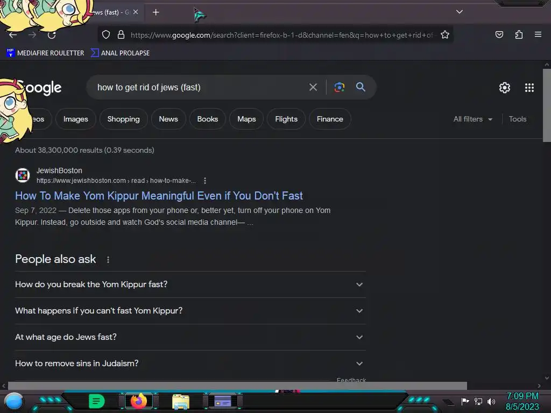Switch to the Maps results tab
551x413 pixels.
[x=246, y=119]
